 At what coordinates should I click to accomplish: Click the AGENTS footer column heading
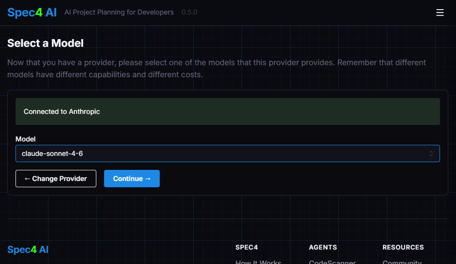[x=323, y=247]
